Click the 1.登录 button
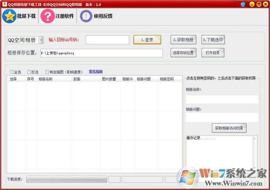Viewport: 270px width, 190px height. [147, 40]
